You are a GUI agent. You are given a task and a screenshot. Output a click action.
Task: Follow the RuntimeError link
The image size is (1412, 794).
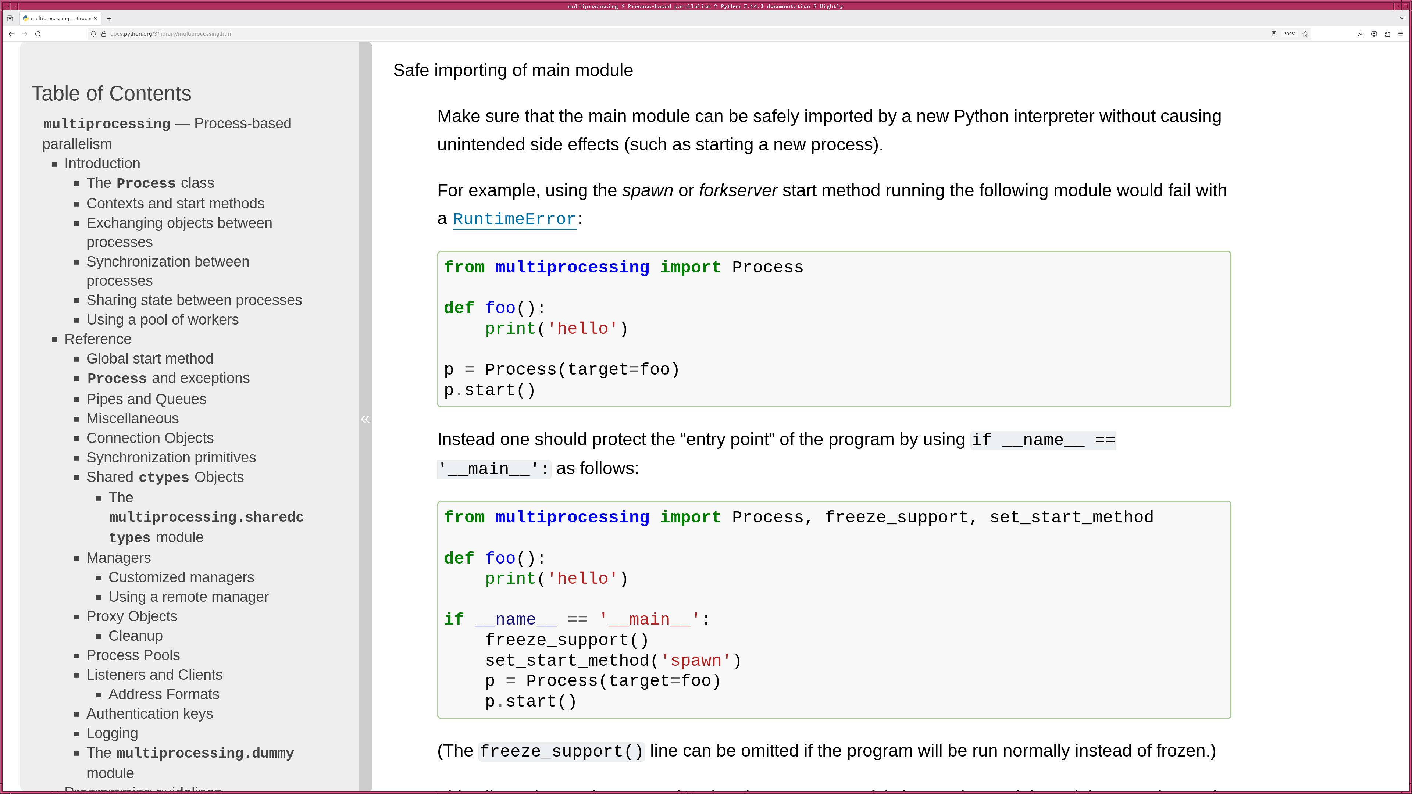coord(514,219)
